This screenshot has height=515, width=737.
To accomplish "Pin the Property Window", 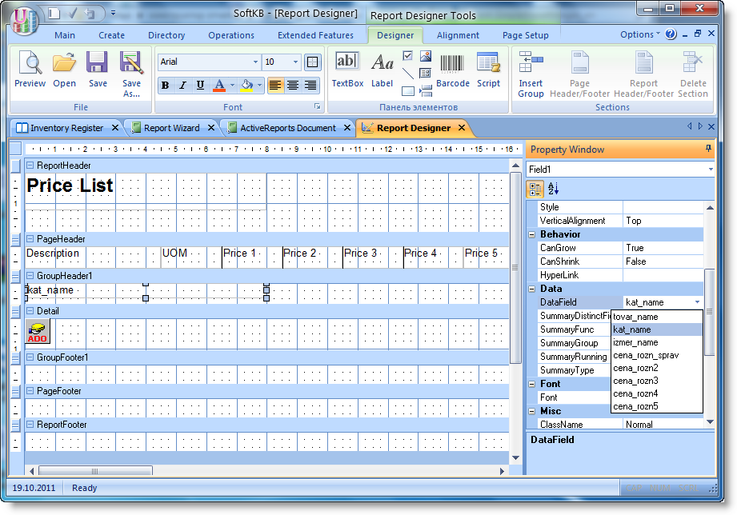I will click(708, 149).
